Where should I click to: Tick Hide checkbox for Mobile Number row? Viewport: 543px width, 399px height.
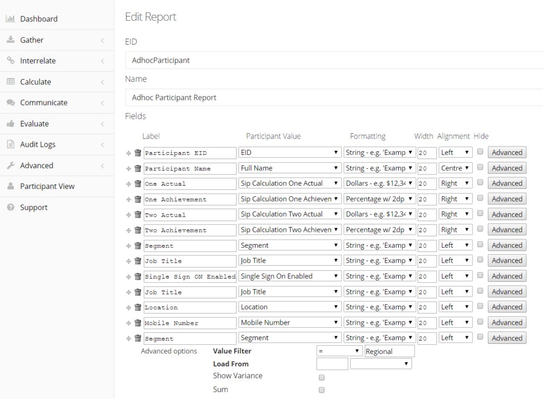[480, 322]
